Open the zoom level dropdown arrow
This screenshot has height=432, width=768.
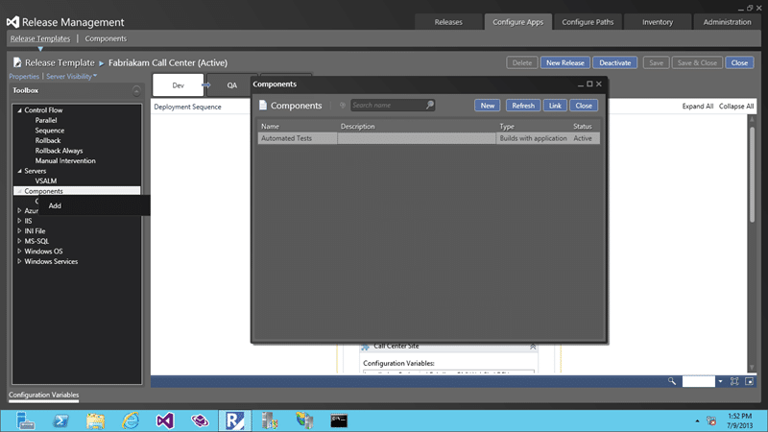pos(720,381)
